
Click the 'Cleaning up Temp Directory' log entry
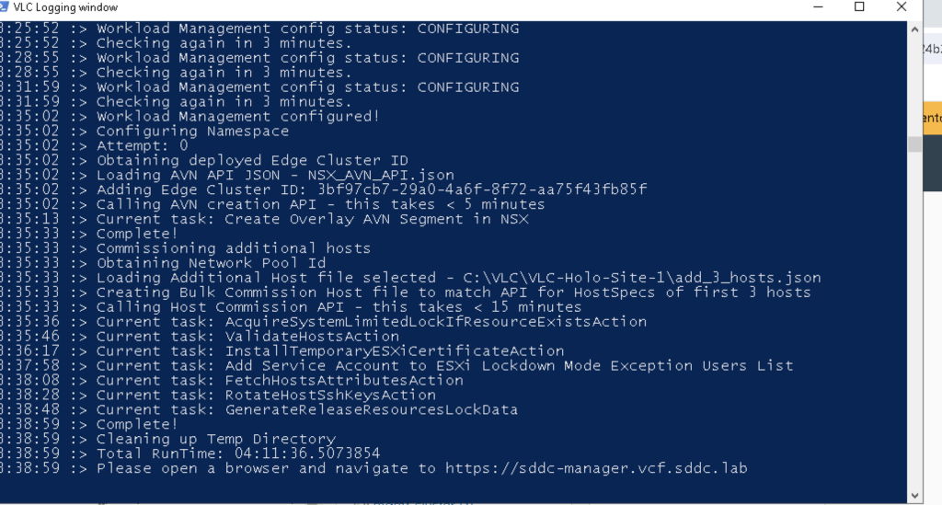[215, 439]
